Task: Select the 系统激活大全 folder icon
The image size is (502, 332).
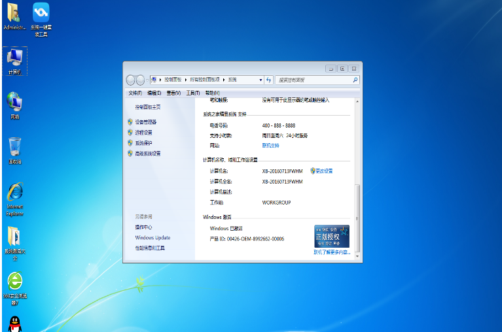Action: click(x=15, y=244)
